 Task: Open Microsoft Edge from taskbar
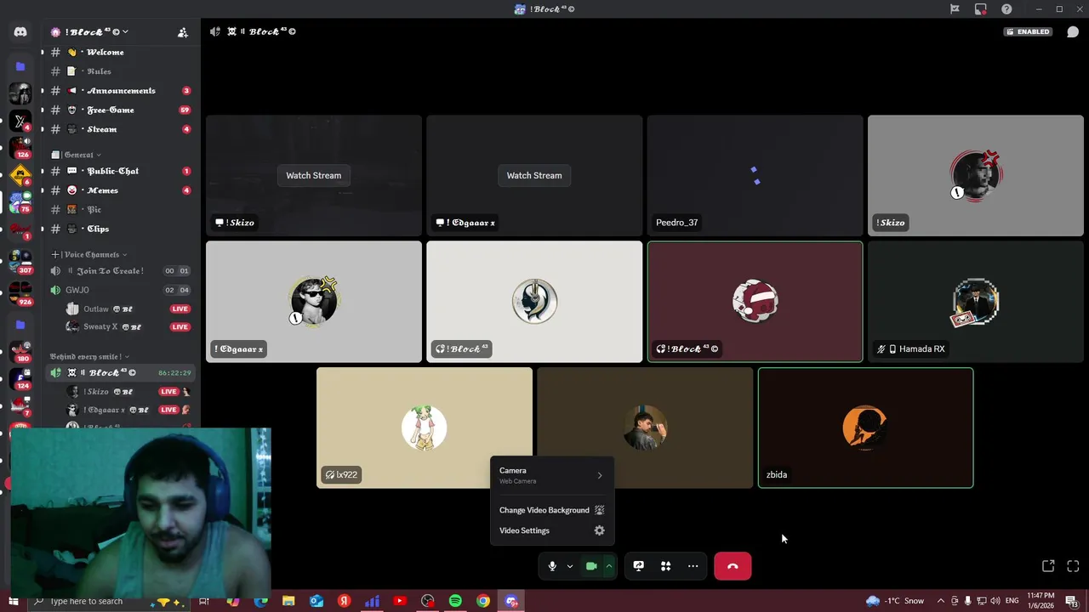coord(260,601)
